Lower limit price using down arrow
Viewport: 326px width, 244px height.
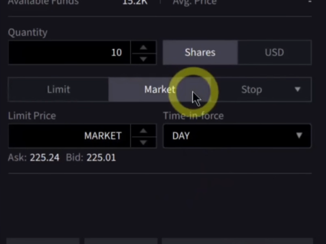point(143,142)
